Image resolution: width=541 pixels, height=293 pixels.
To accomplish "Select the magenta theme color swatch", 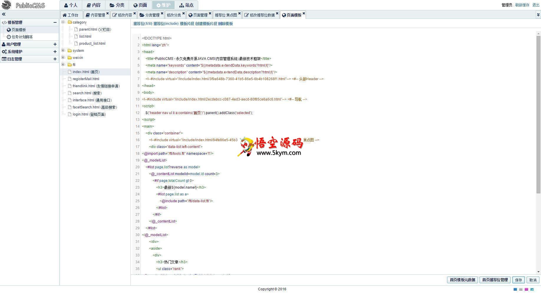I will point(526,289).
